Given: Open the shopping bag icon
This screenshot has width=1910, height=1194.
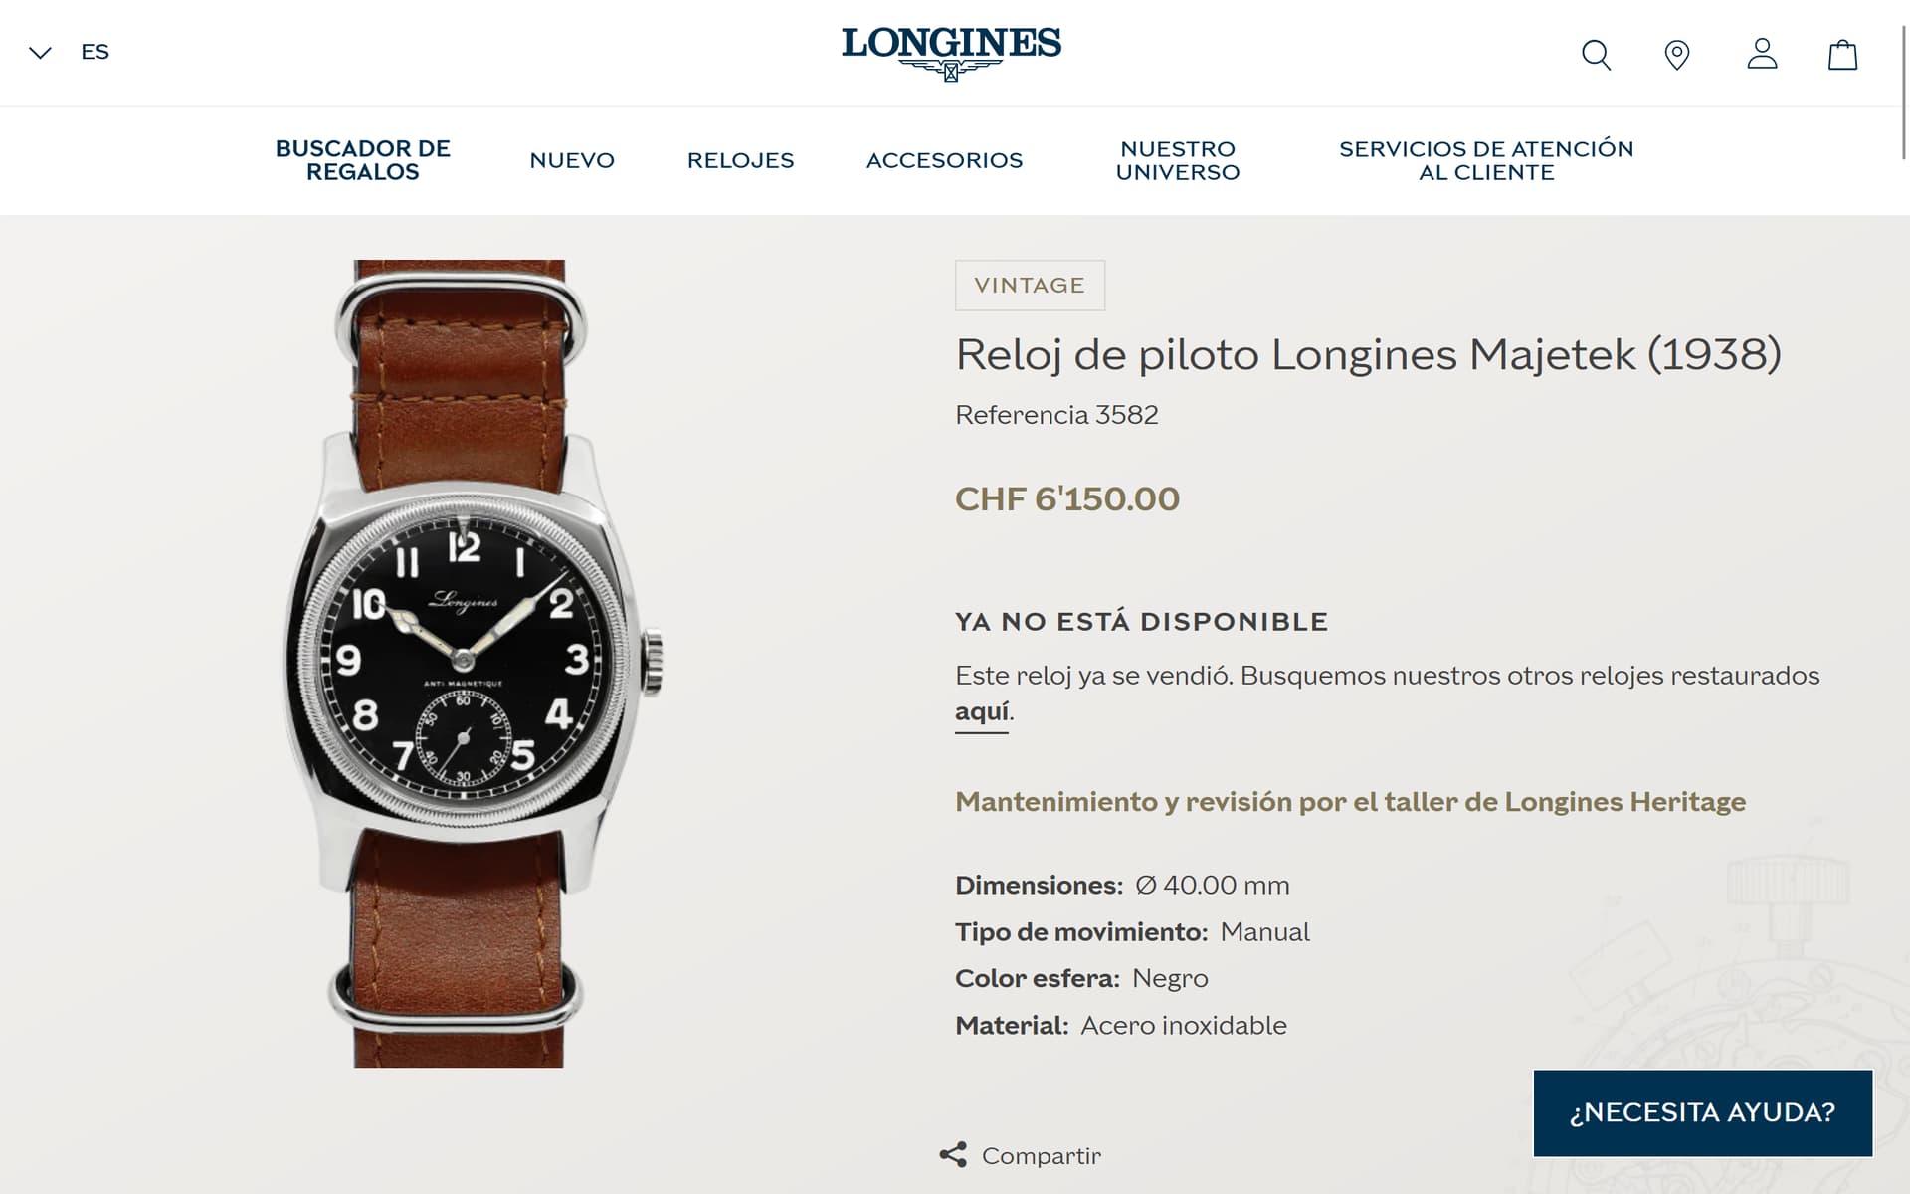Looking at the screenshot, I should coord(1842,54).
